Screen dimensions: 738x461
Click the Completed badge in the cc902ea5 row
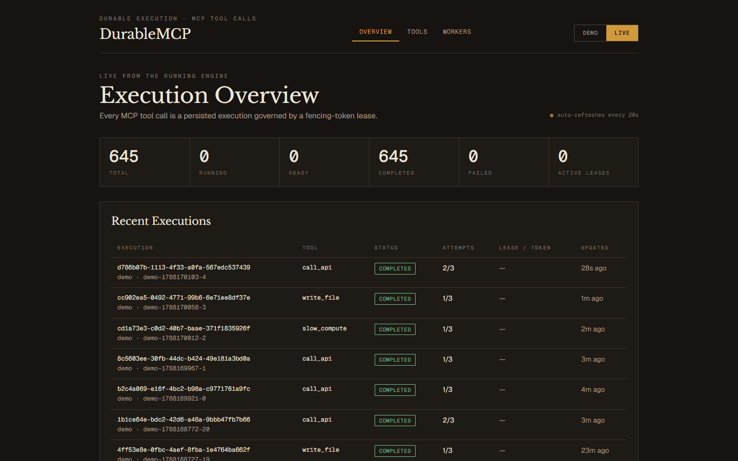click(395, 299)
